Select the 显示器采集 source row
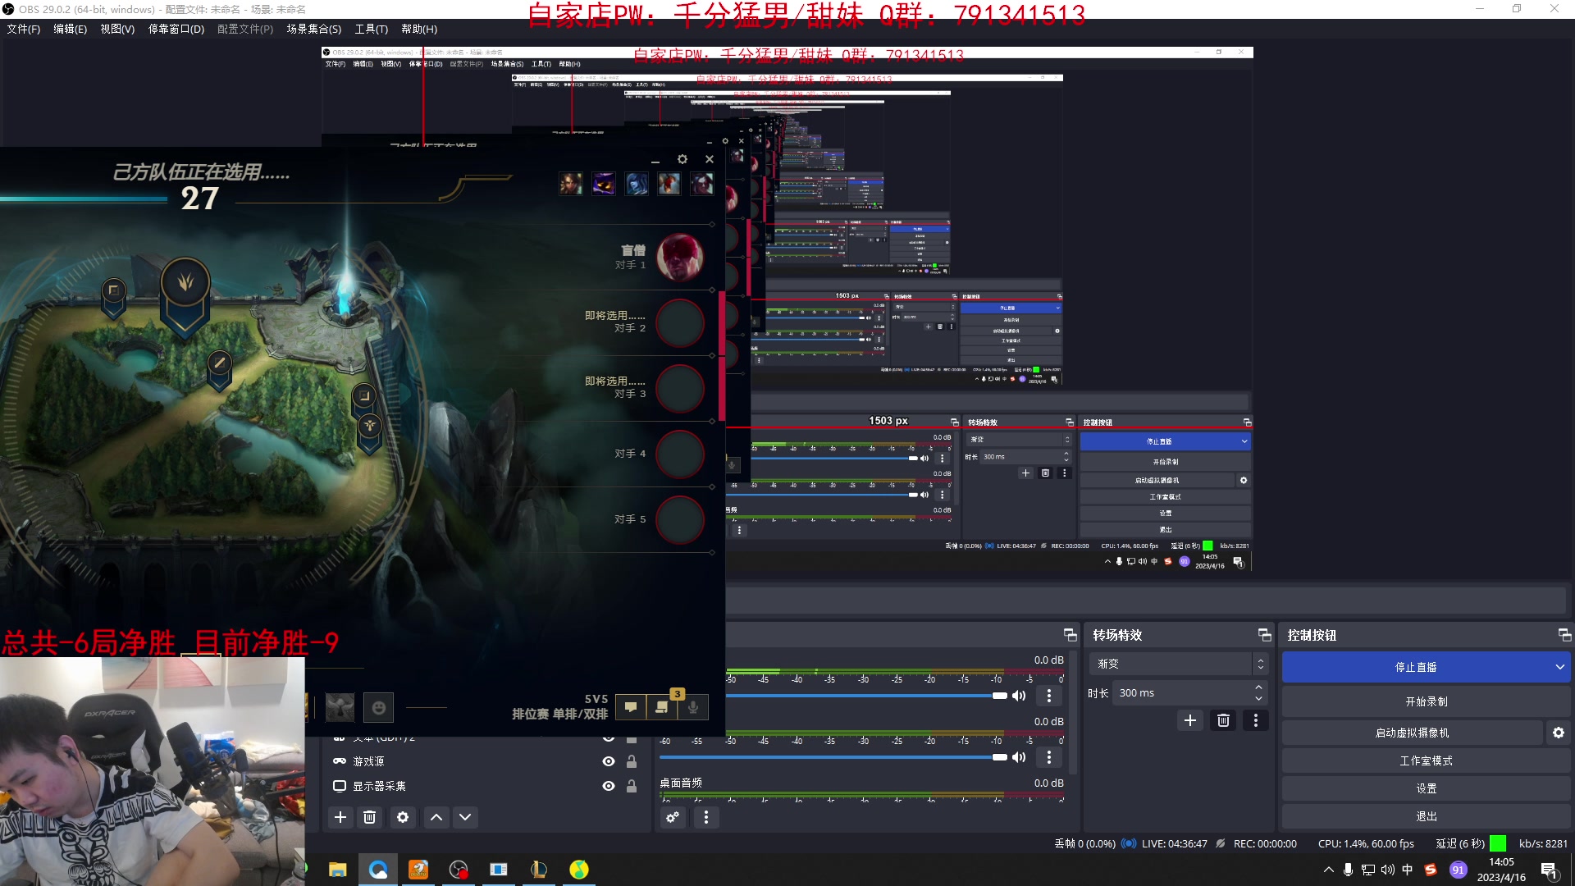Viewport: 1575px width, 886px height. click(x=486, y=786)
